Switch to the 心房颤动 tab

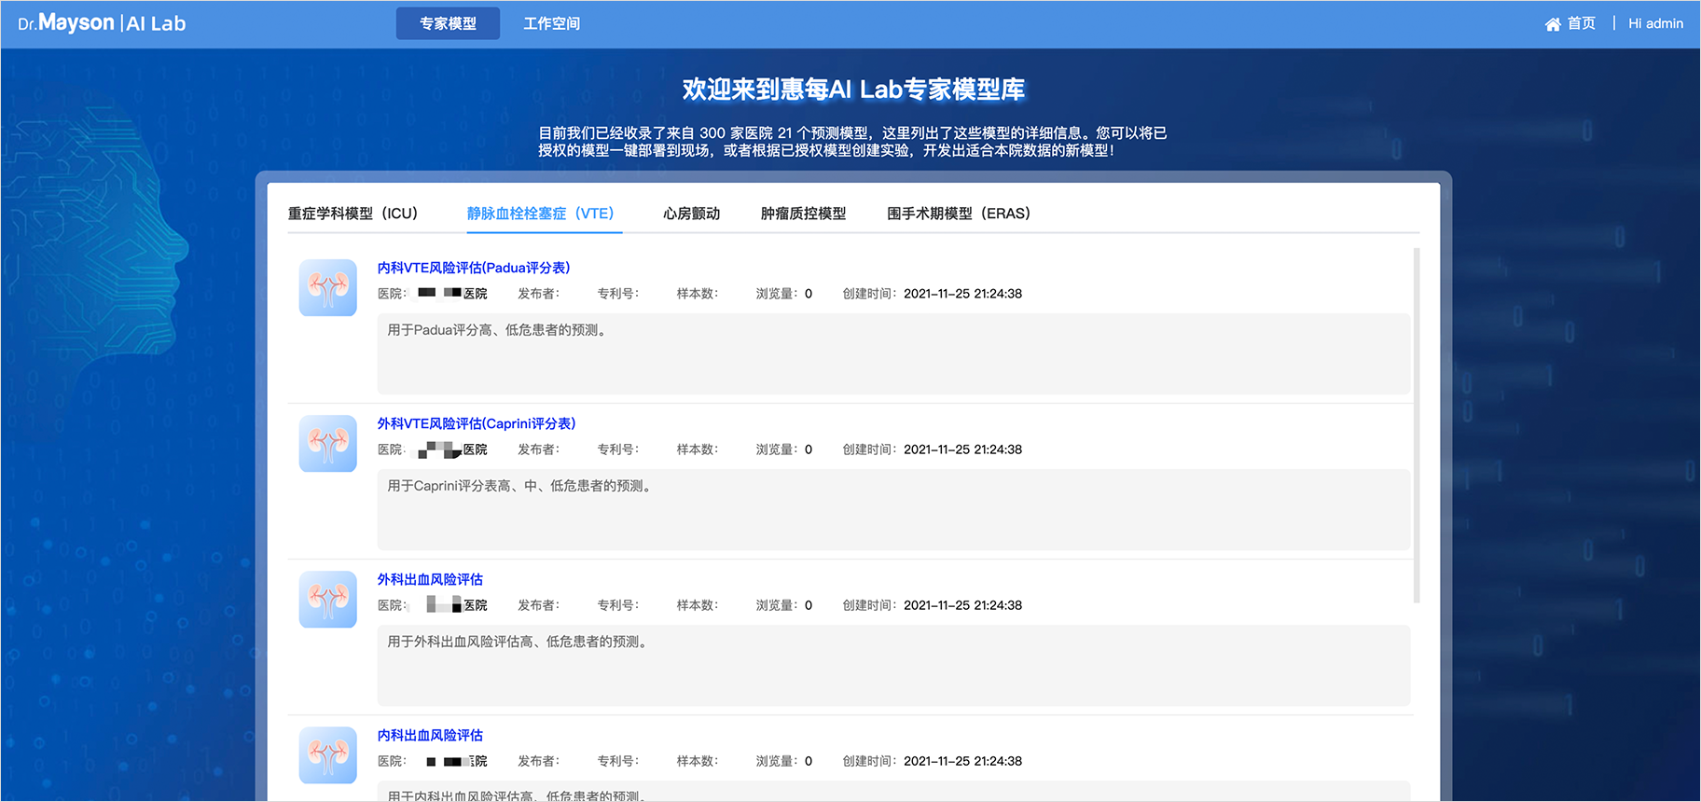(691, 214)
